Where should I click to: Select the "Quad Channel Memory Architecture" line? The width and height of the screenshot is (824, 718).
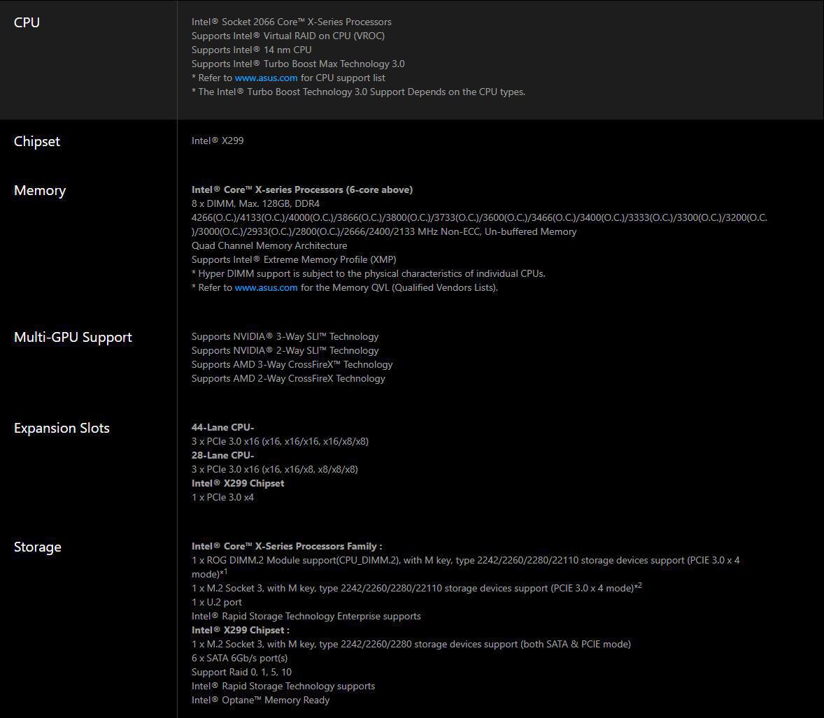269,246
